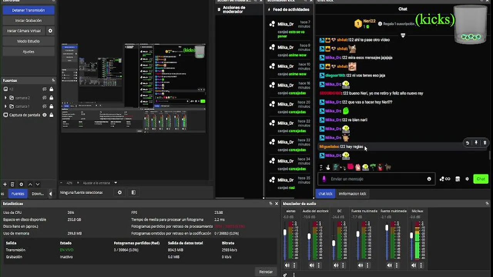Open properties gear in the source toolbar
This screenshot has width=493, height=277.
pyautogui.click(x=120, y=192)
